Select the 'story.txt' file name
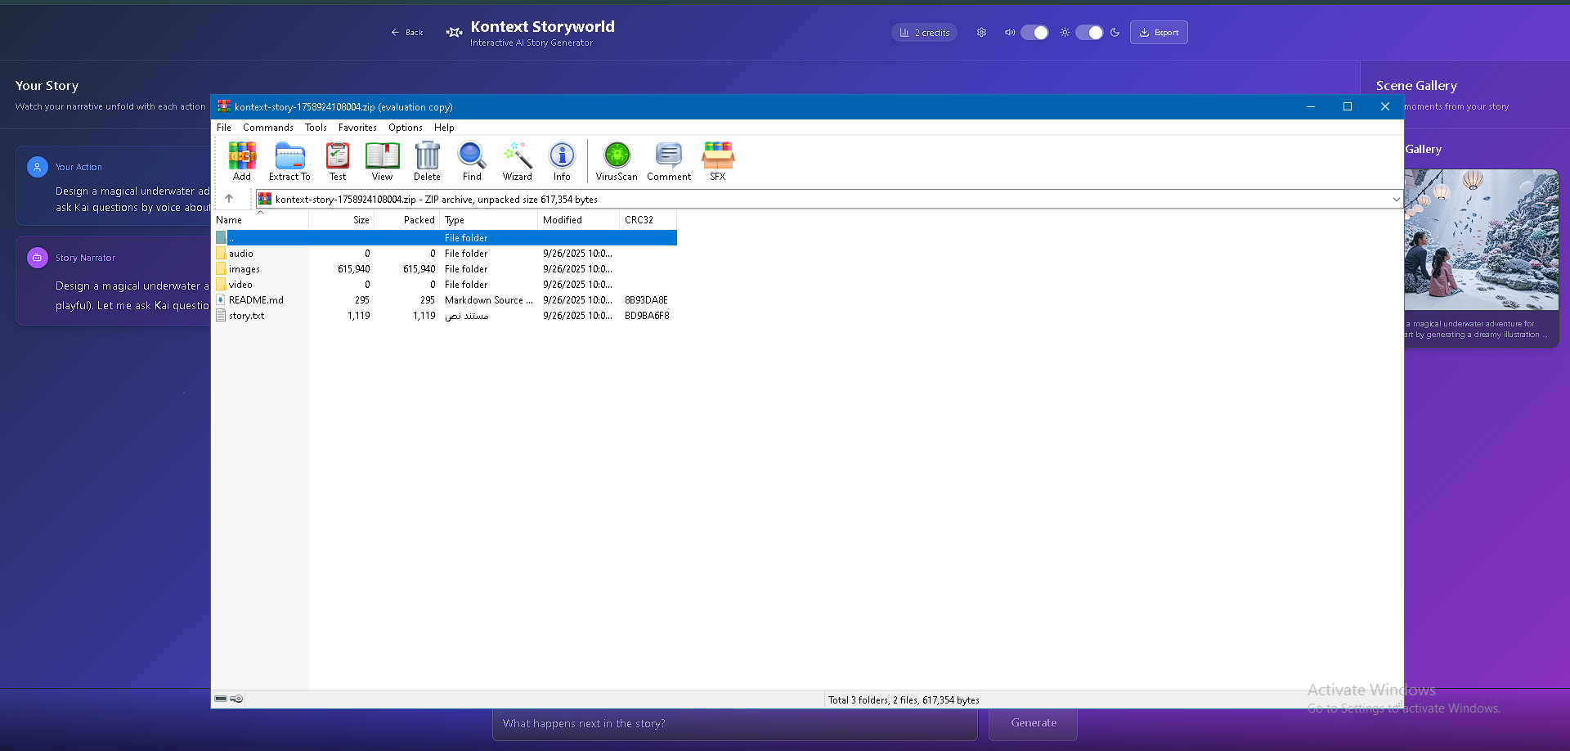The height and width of the screenshot is (751, 1570). coord(246,316)
